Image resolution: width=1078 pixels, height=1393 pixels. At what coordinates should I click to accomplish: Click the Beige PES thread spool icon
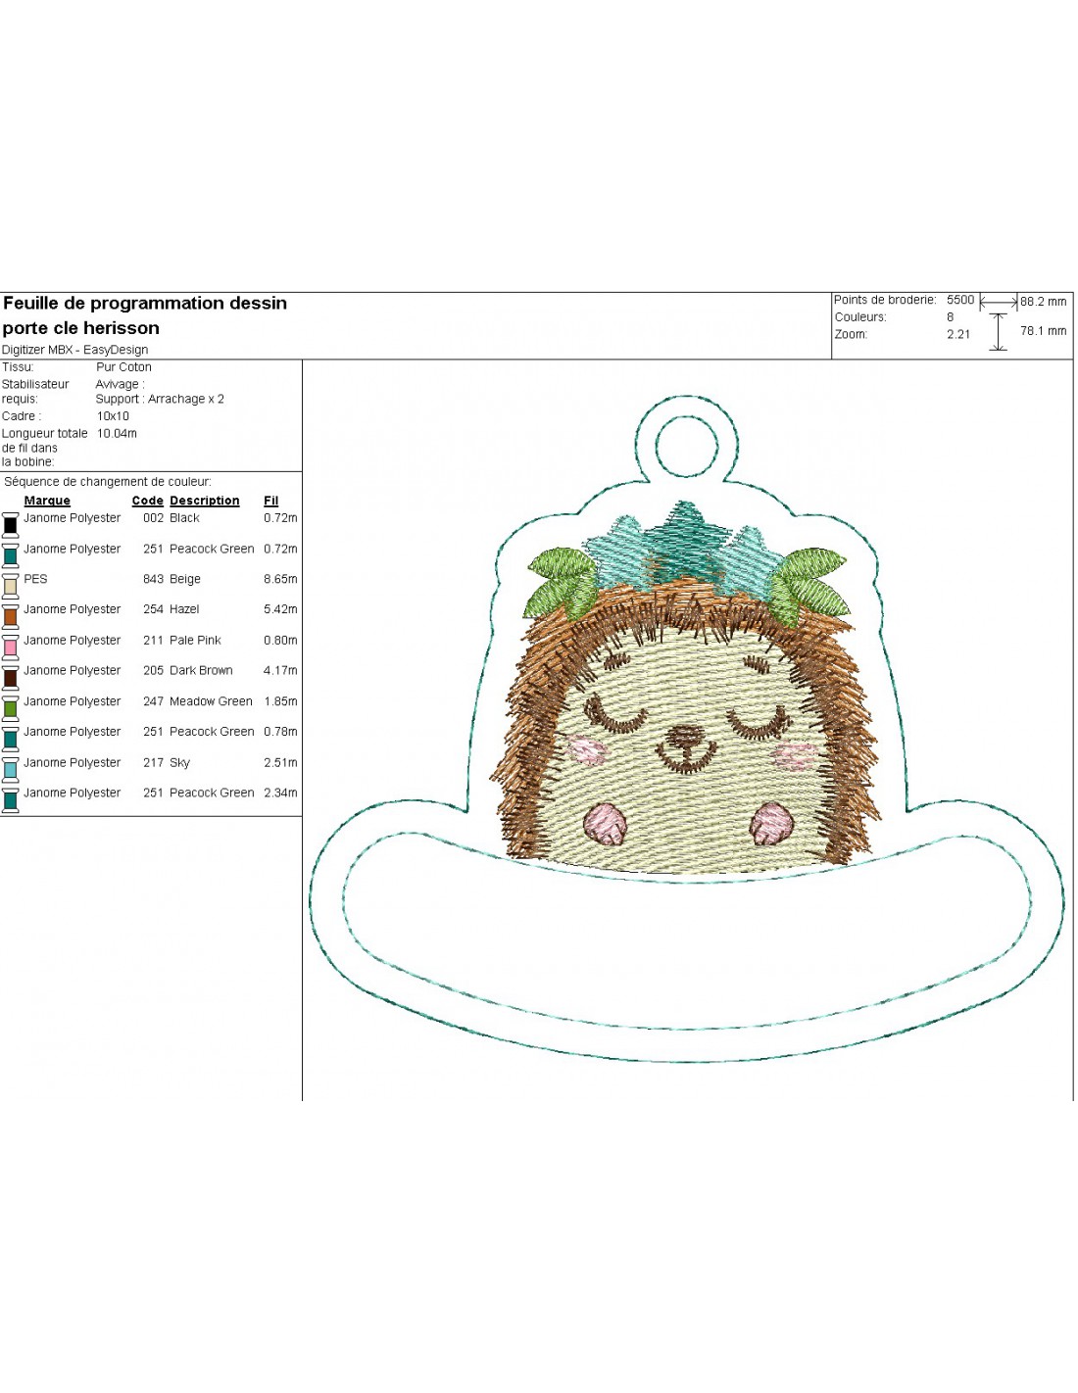[10, 585]
